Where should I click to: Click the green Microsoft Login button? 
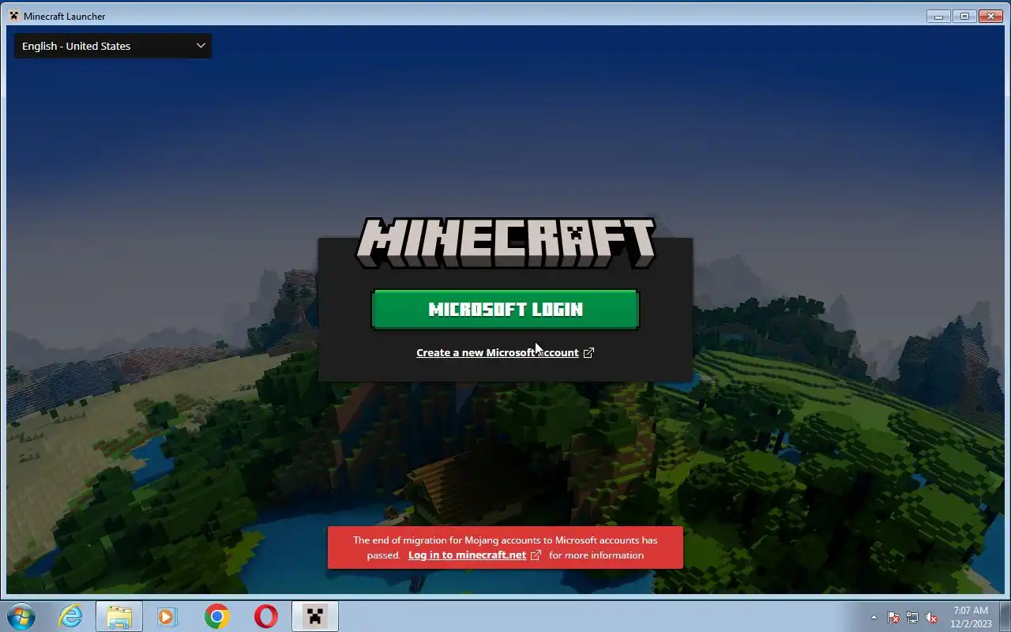pos(505,309)
